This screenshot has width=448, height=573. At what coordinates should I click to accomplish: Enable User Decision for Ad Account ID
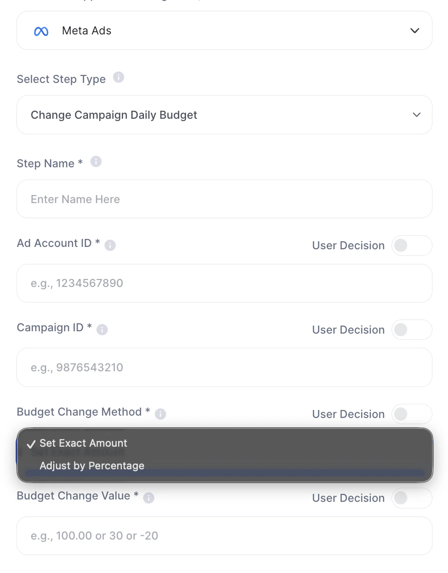coord(411,246)
